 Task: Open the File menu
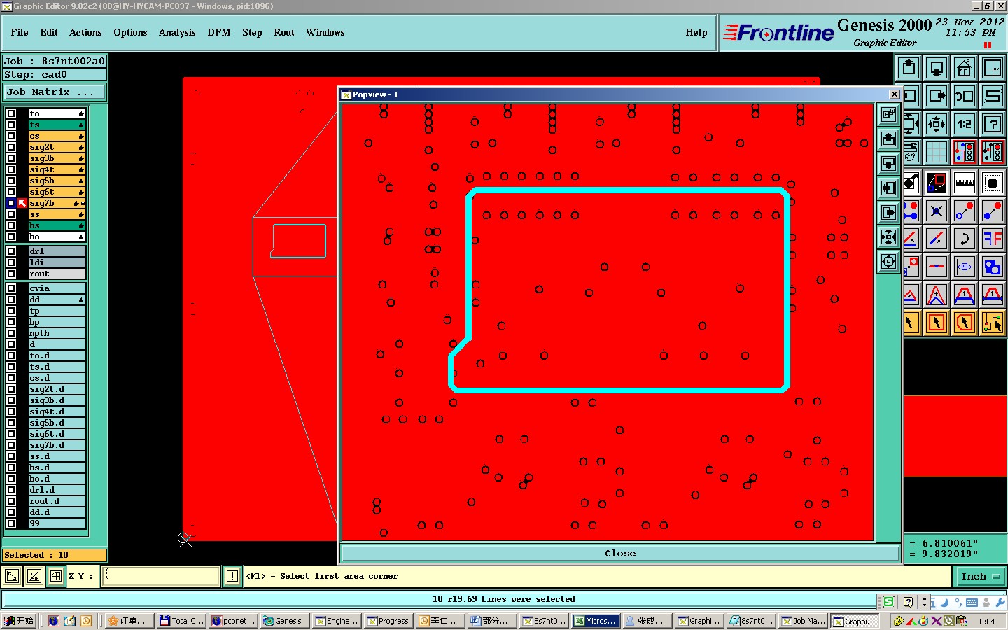pyautogui.click(x=20, y=32)
